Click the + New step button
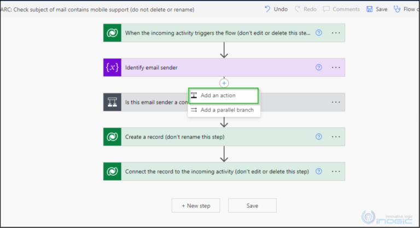This screenshot has height=228, width=420. point(196,206)
